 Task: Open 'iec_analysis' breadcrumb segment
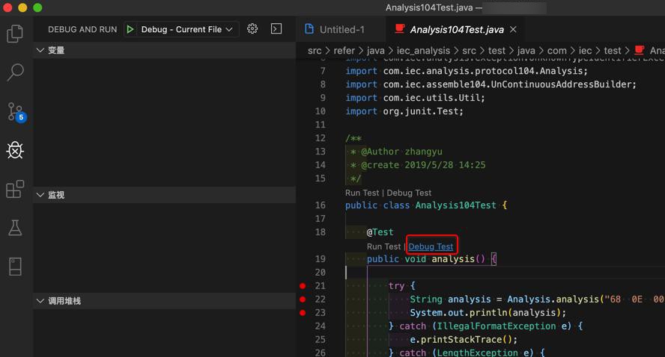pos(423,51)
